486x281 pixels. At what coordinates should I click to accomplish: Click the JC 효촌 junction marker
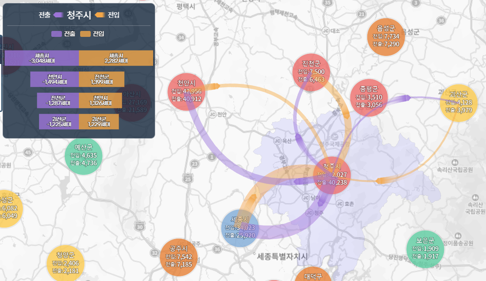pos(340,203)
